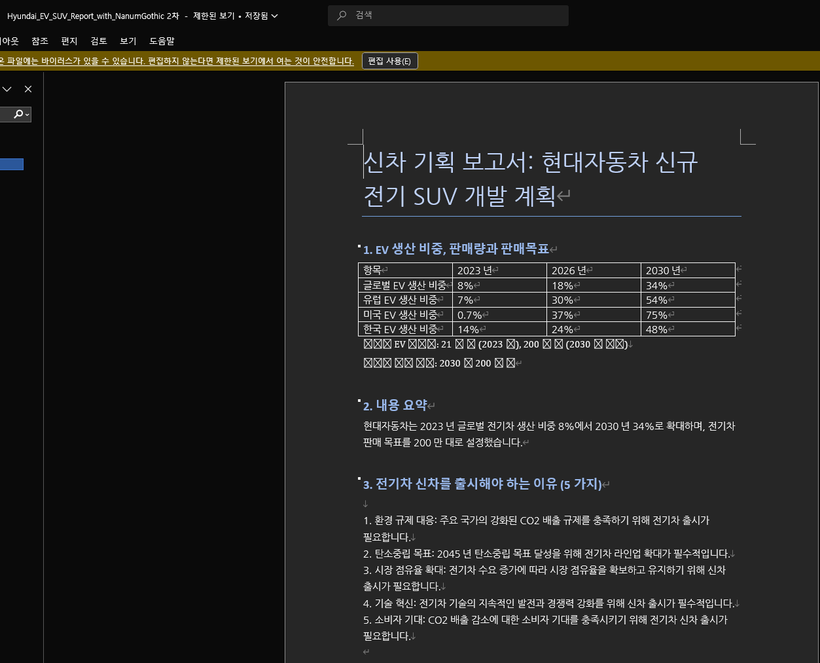Focus the 검색 search field in title bar
The height and width of the screenshot is (663, 820).
click(448, 16)
